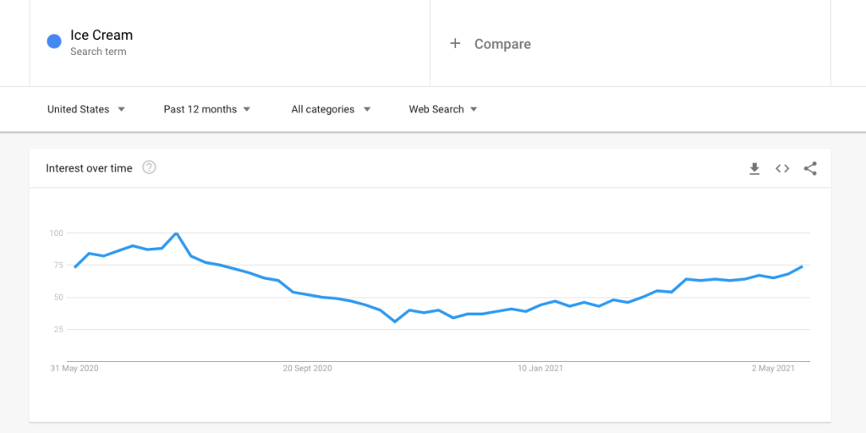Open the embed code icon
Image resolution: width=866 pixels, height=433 pixels.
[782, 168]
